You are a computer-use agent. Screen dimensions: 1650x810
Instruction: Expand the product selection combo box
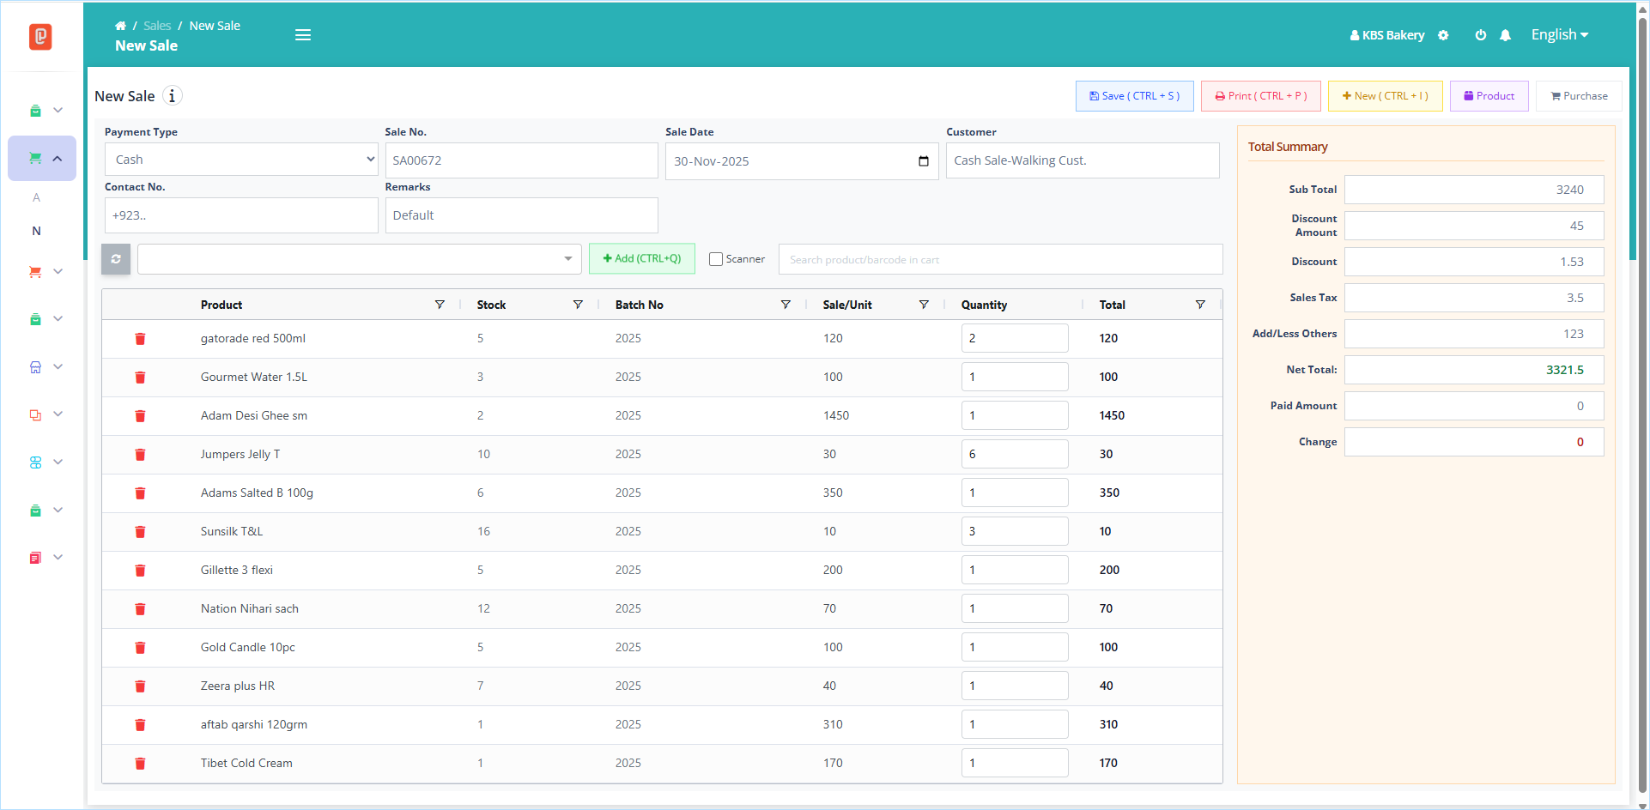click(x=360, y=259)
